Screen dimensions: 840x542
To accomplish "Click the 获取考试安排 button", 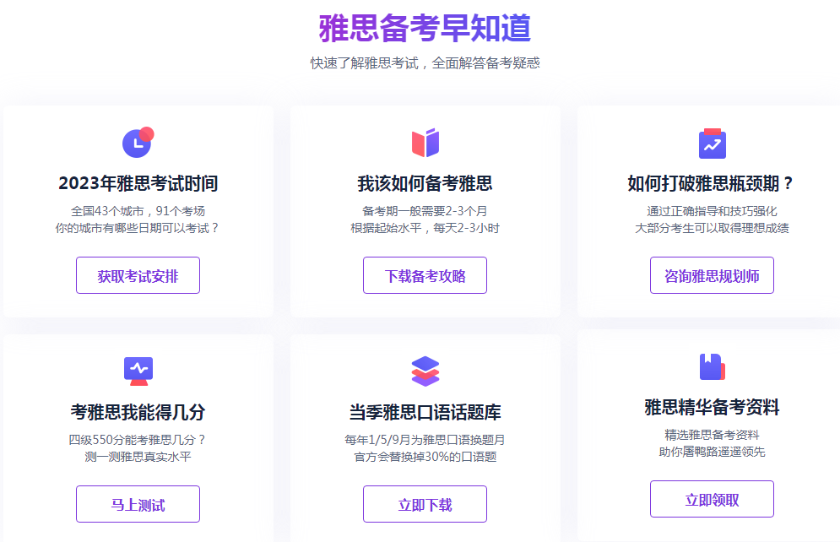I will [x=138, y=275].
